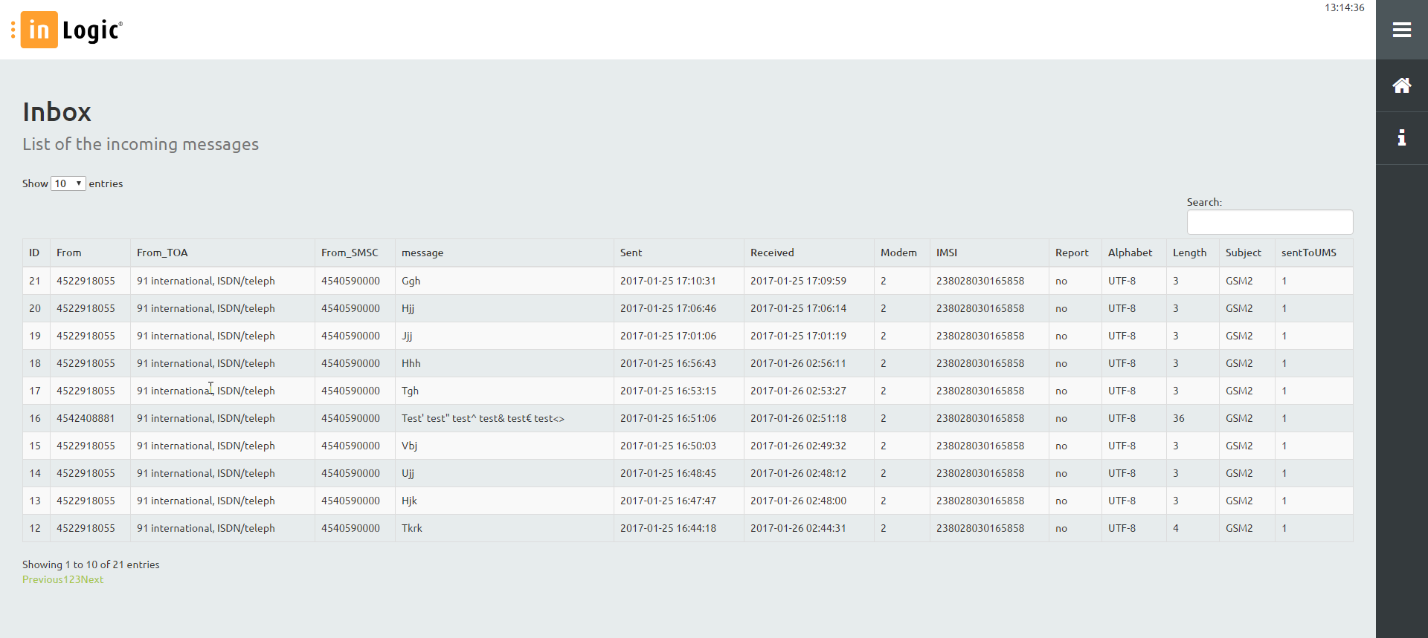The height and width of the screenshot is (638, 1428).
Task: Focus the Search input field
Action: coord(1270,222)
